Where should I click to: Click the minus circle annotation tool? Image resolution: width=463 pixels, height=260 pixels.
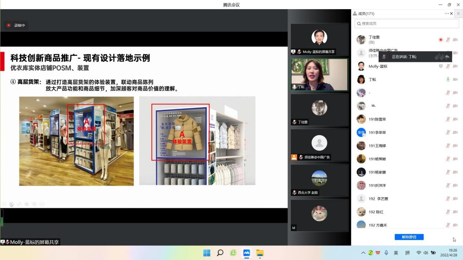pos(42,204)
